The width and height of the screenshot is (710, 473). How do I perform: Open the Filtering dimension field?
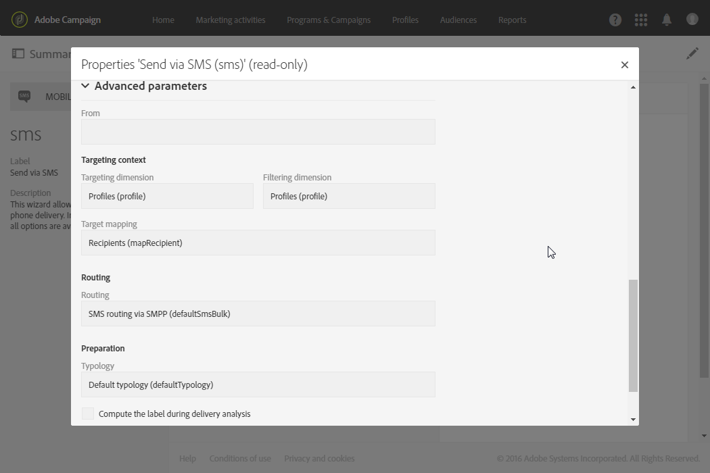point(349,196)
